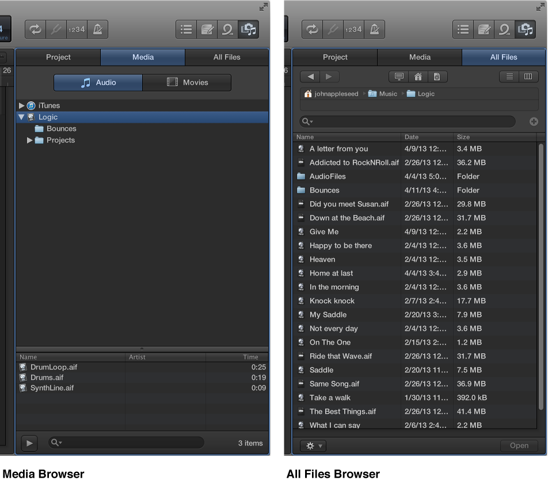Click the Home icon in All Files Browser
Image resolution: width=548 pixels, height=484 pixels.
pyautogui.click(x=418, y=76)
